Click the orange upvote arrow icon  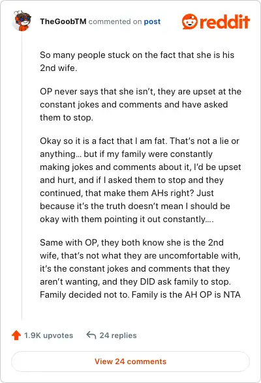click(16, 335)
